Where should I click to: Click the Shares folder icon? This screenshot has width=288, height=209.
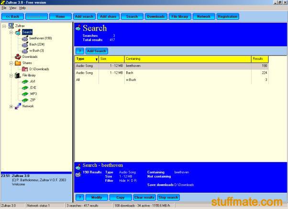(x=18, y=63)
